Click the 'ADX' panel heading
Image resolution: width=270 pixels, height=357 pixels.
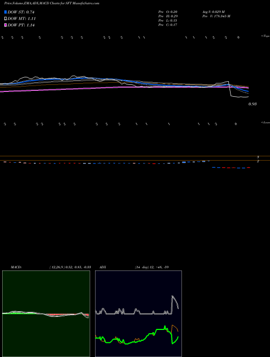[x=103, y=267]
